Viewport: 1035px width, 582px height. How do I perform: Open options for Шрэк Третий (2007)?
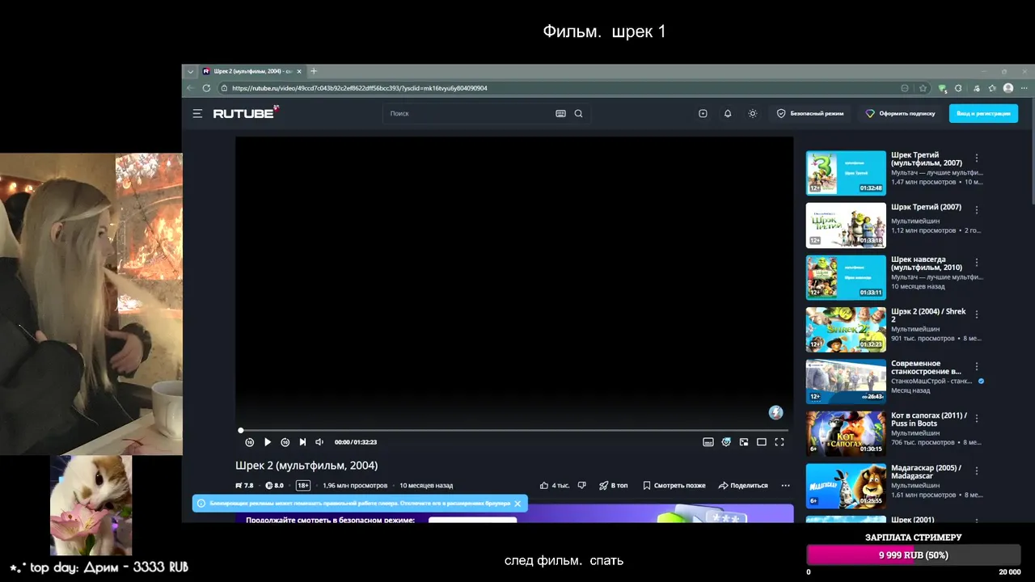pos(977,210)
